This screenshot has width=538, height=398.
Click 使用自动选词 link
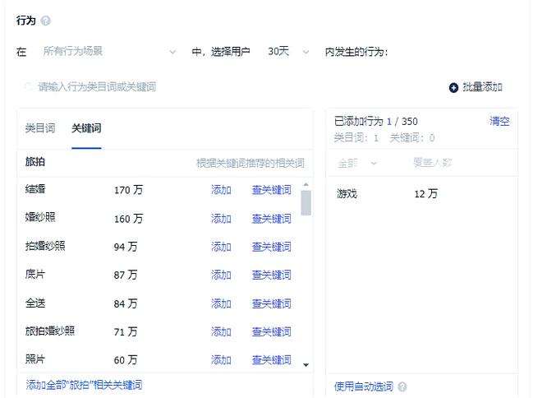tap(364, 386)
